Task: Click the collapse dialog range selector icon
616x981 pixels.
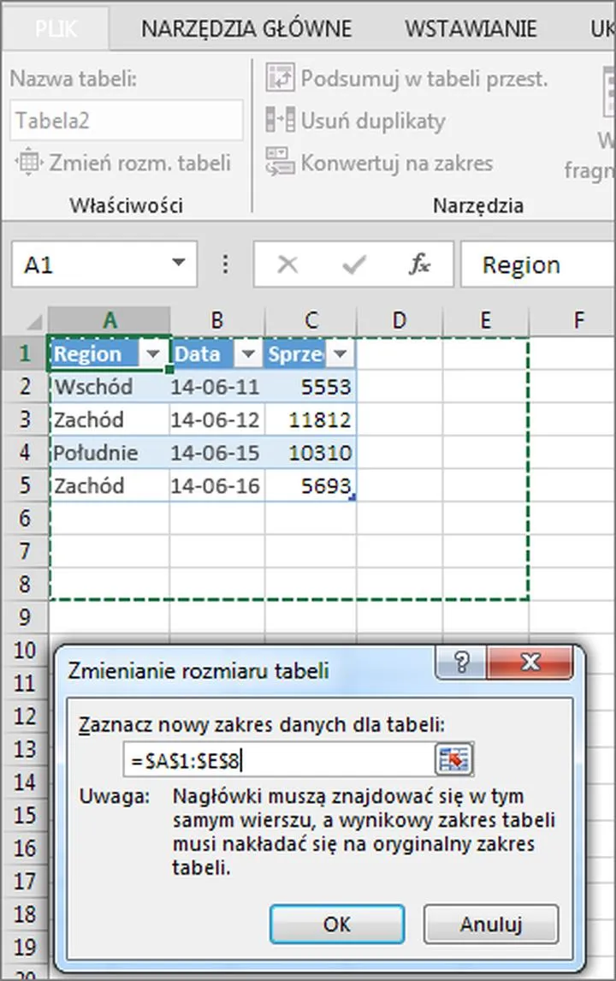Action: pos(455,758)
